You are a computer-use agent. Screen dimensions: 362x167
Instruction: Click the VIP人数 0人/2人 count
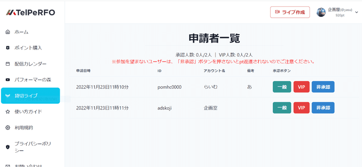[x=236, y=55]
